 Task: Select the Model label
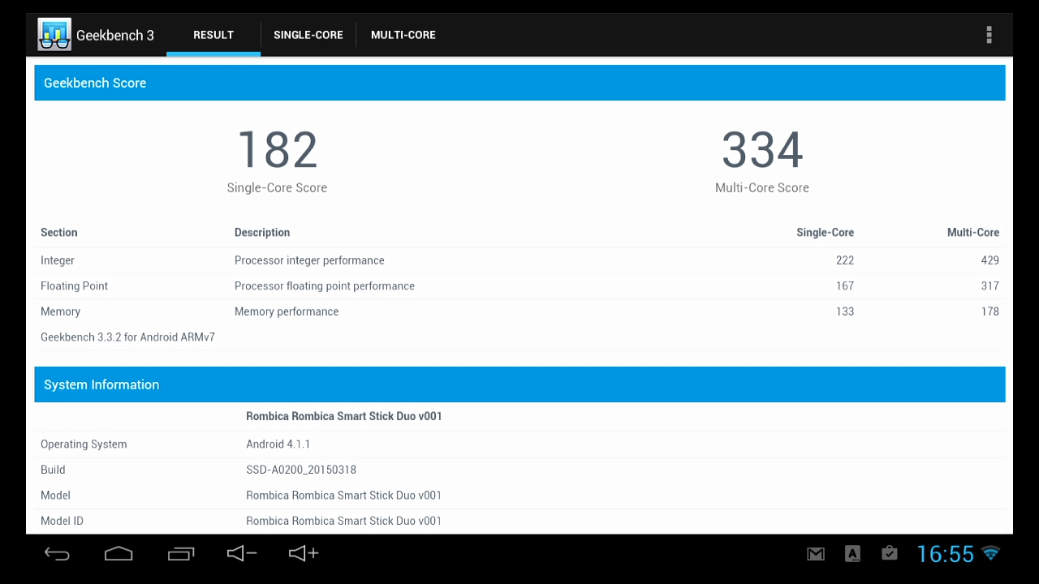point(55,495)
